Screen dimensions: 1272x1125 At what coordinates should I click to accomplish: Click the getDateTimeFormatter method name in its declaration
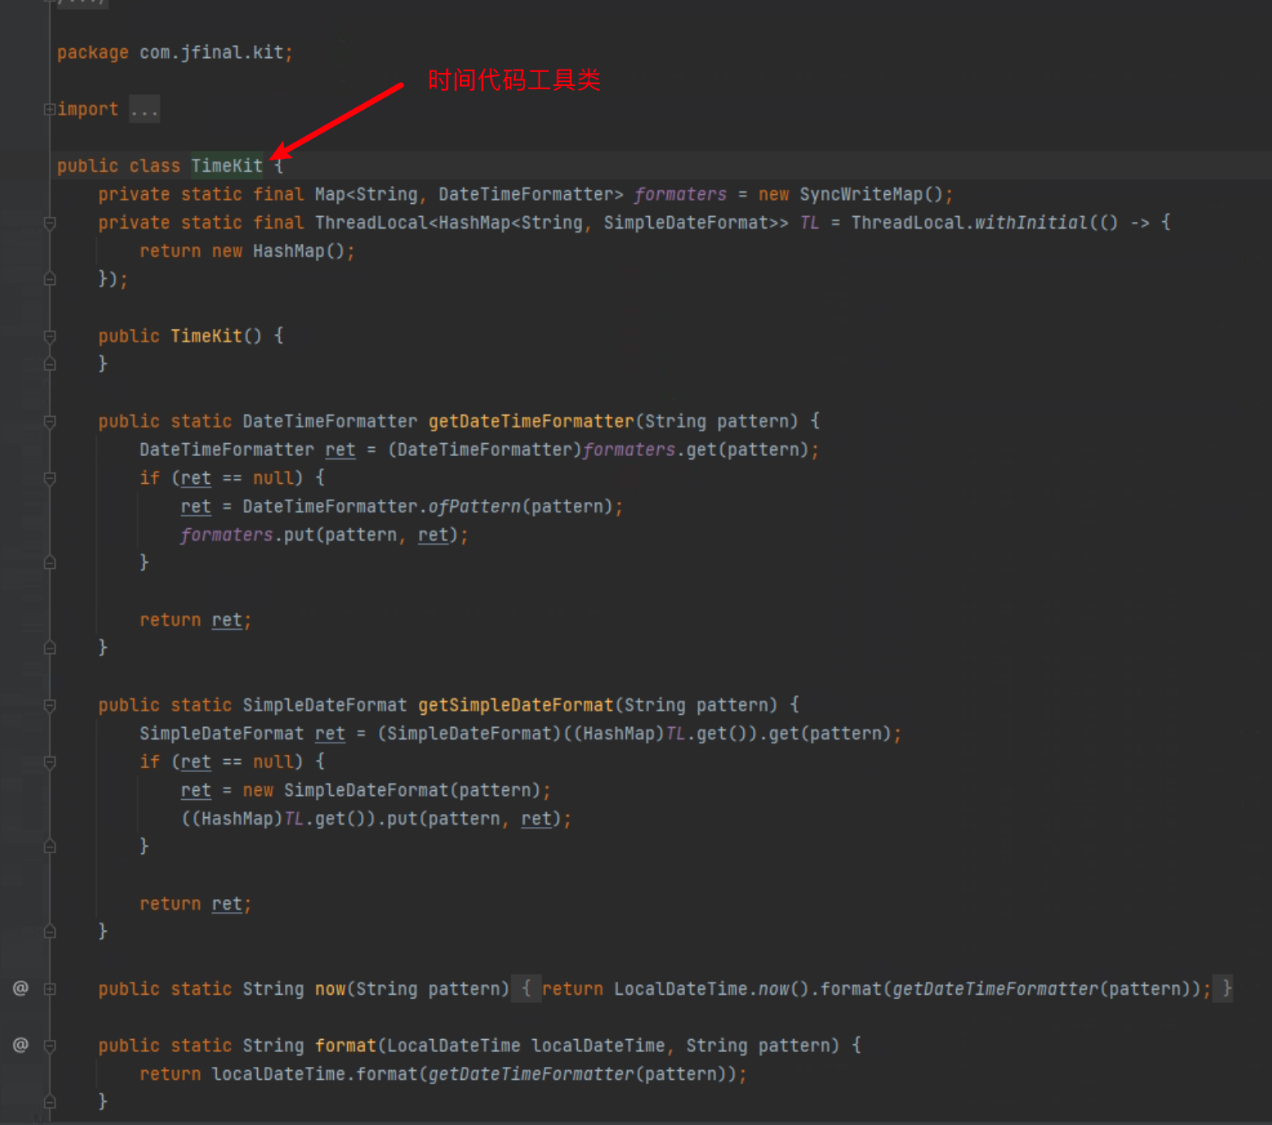[531, 422]
